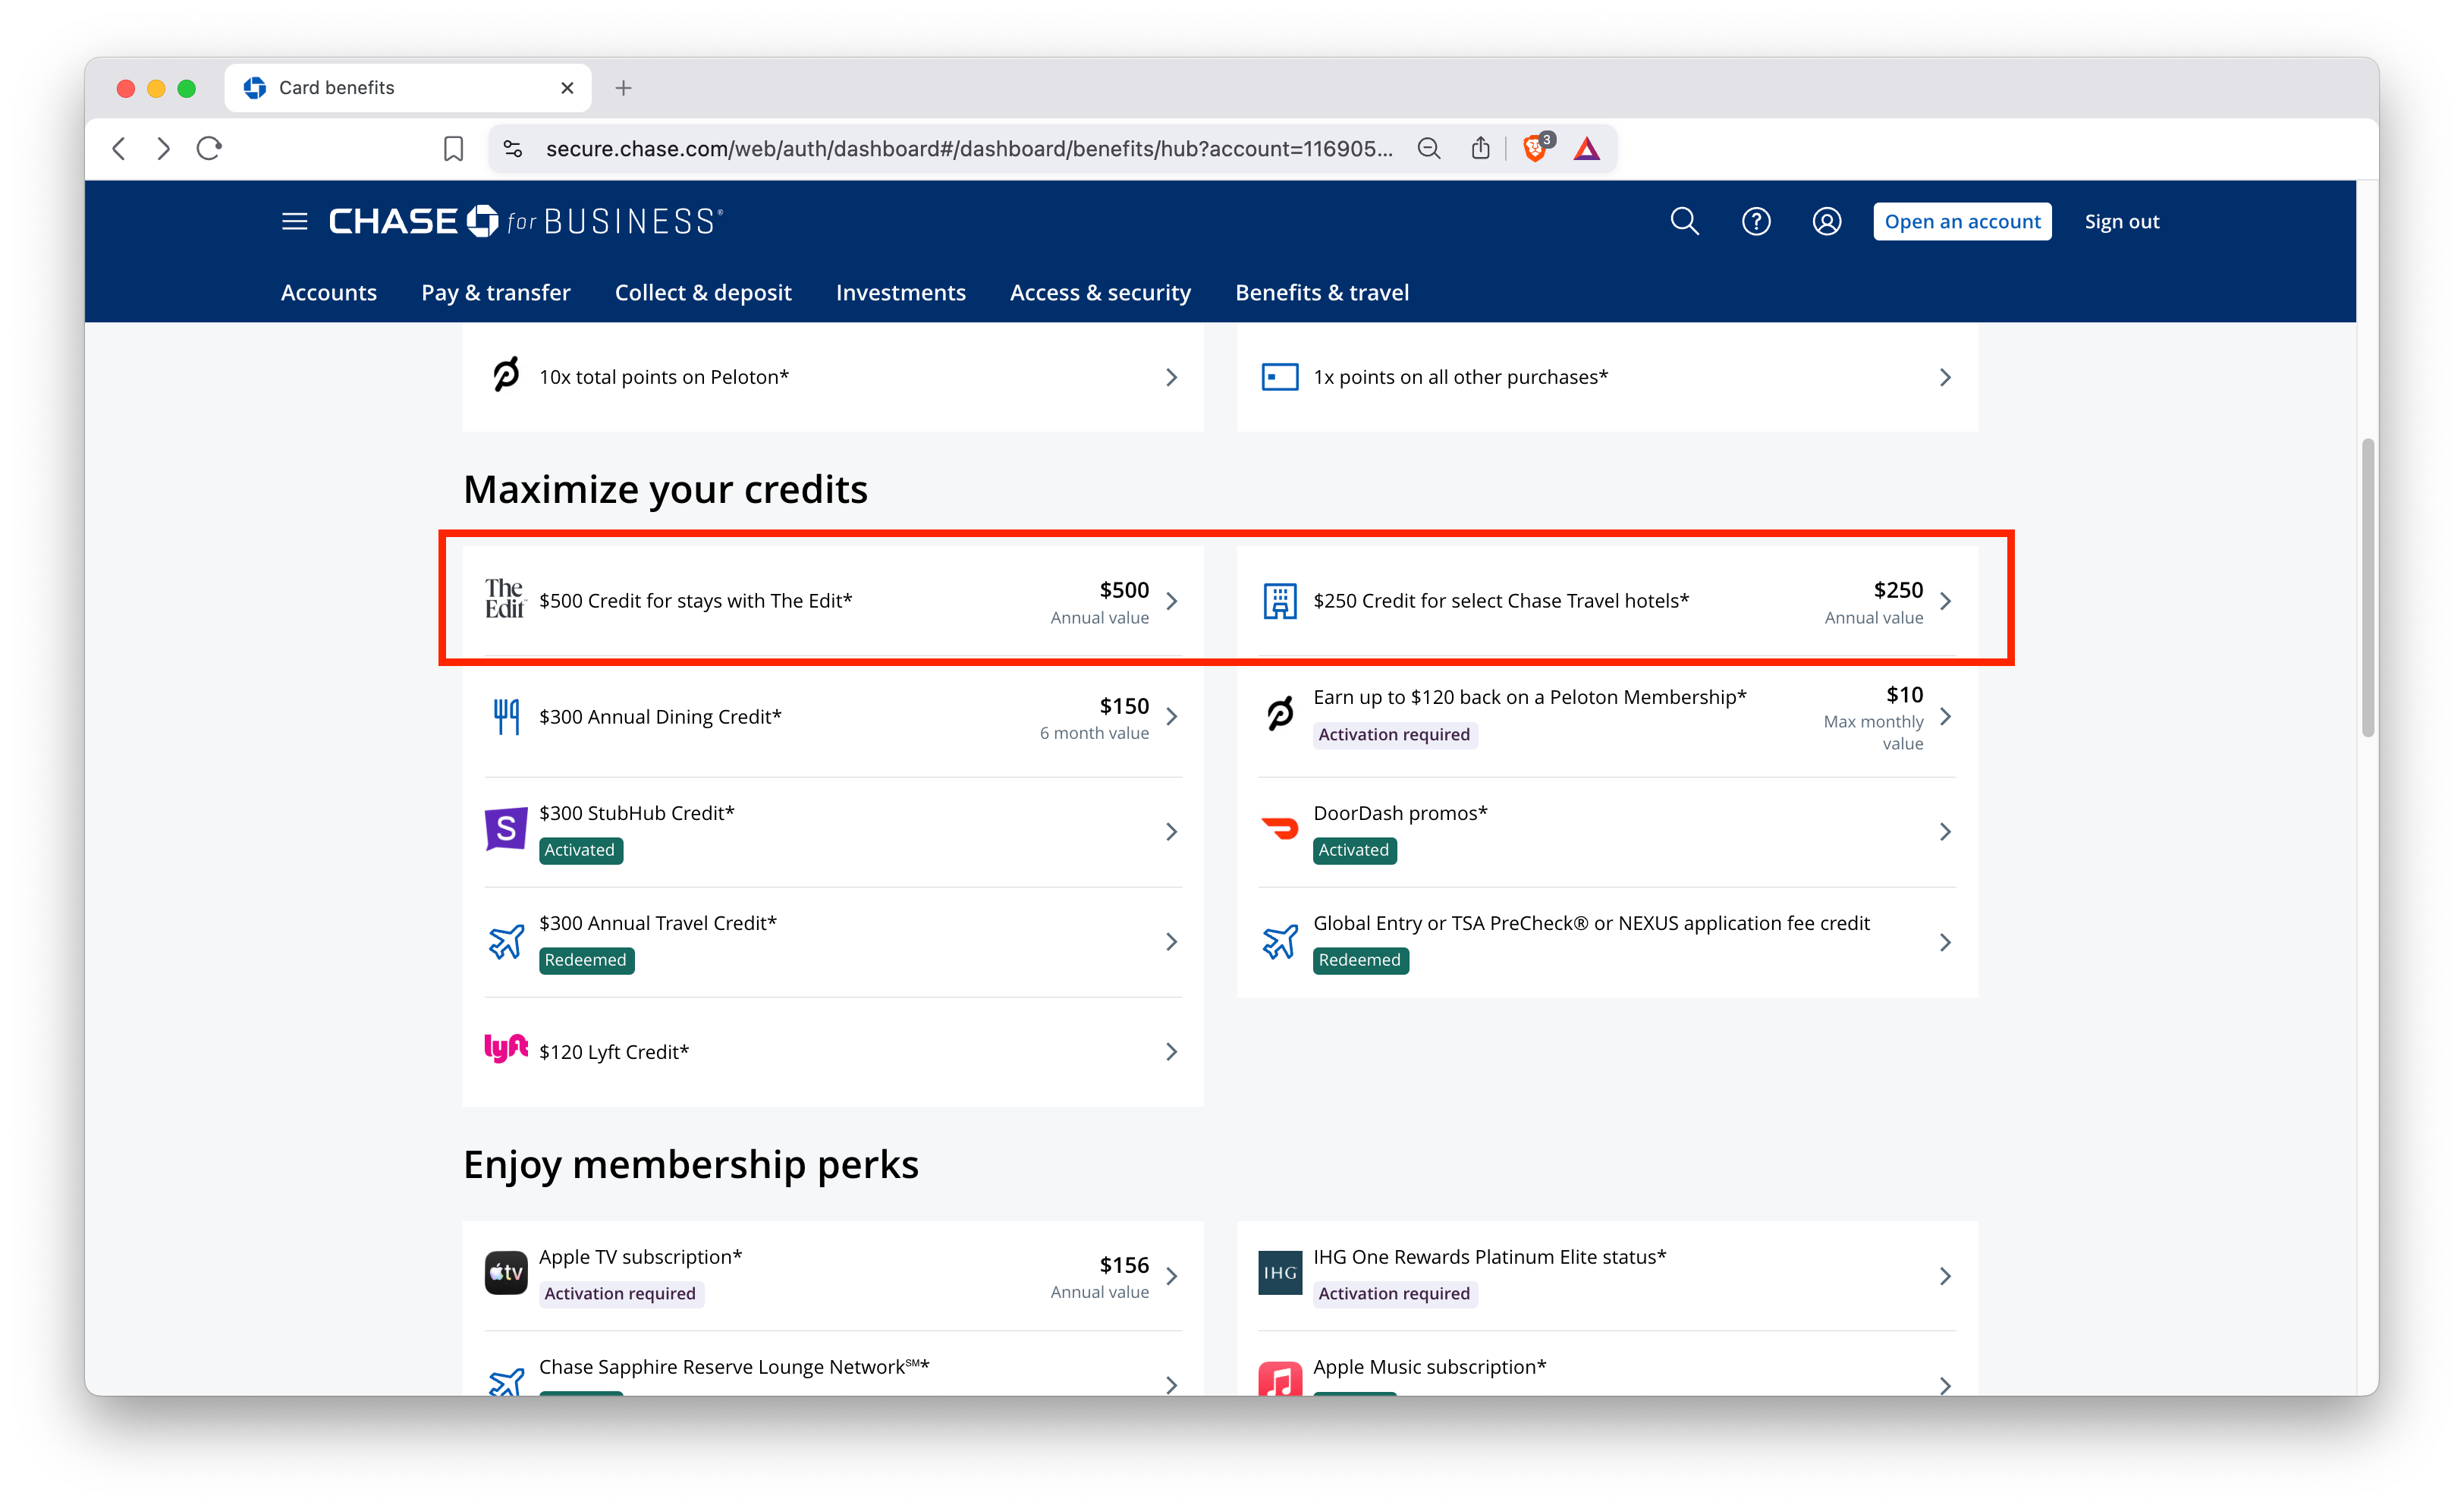
Task: Open the $300 Annual Travel Credit benefit
Action: (x=833, y=941)
